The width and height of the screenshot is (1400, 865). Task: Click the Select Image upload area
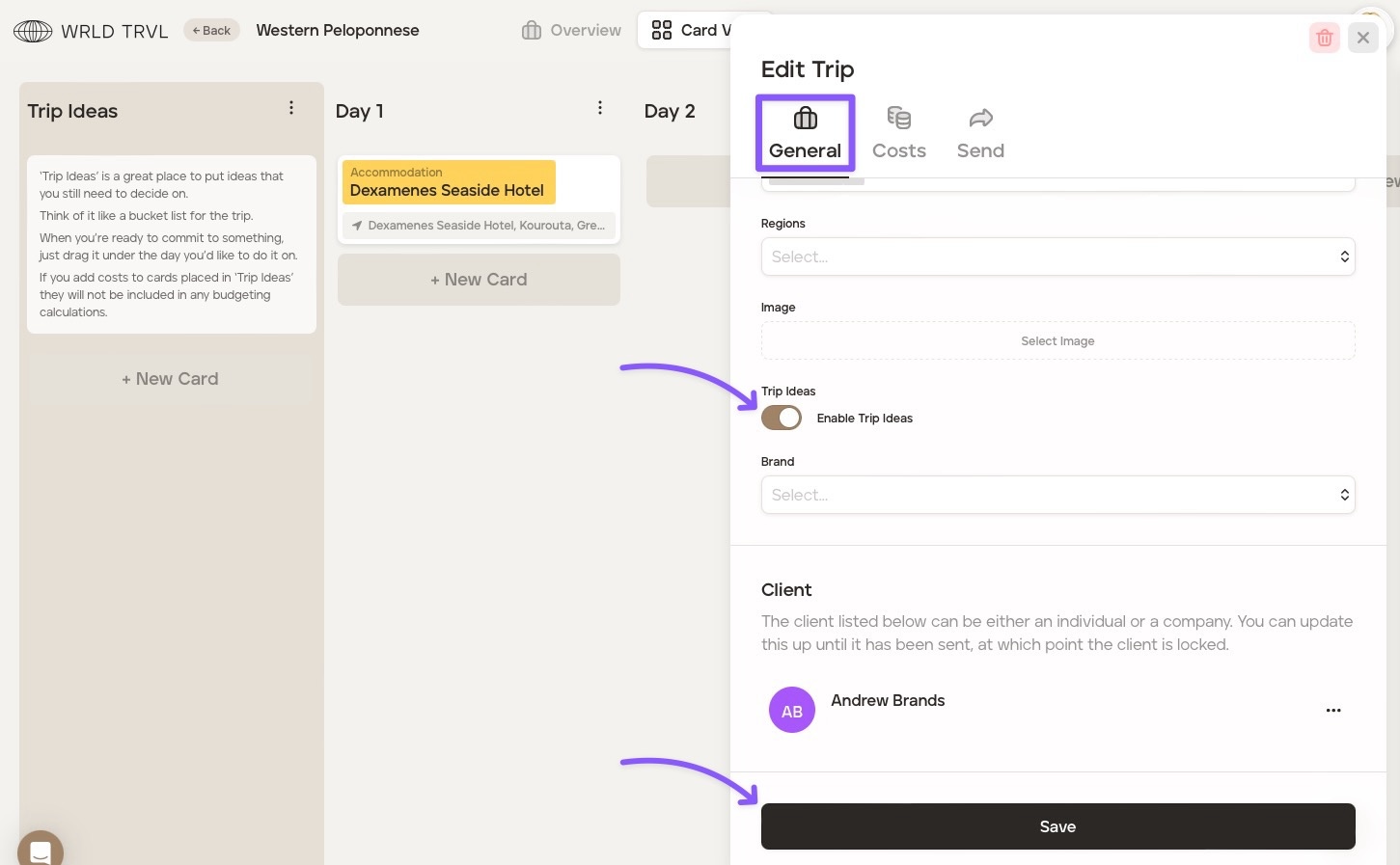coord(1057,340)
